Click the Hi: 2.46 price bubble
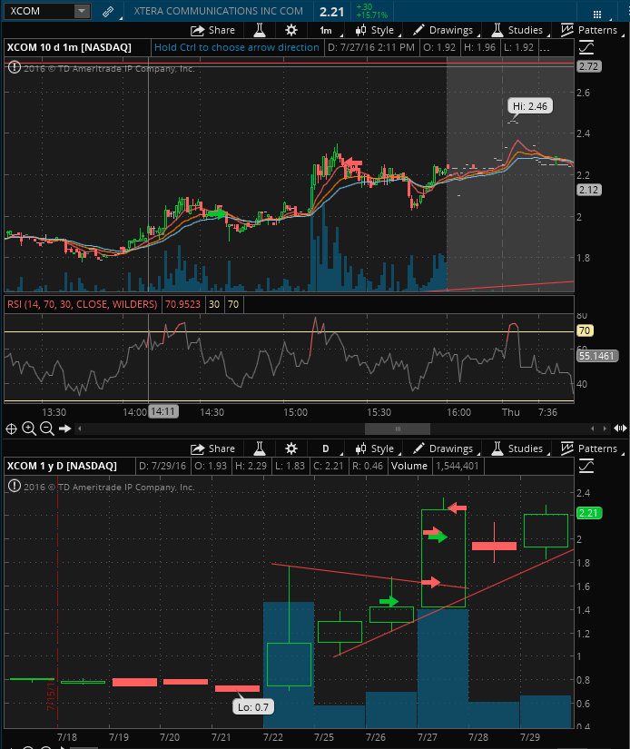Image resolution: width=630 pixels, height=749 pixels. click(x=530, y=106)
